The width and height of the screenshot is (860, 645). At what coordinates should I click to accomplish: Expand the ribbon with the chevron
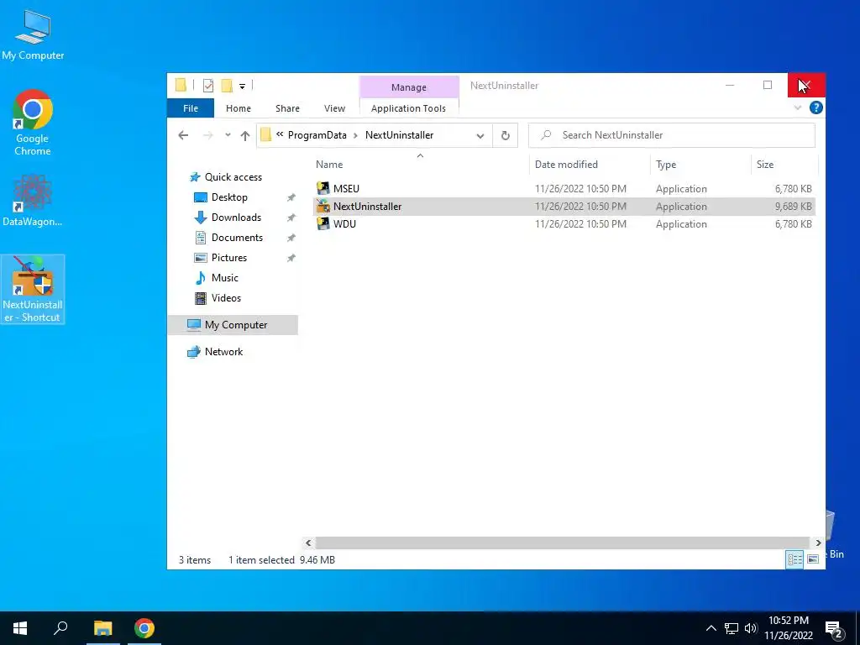tap(798, 107)
